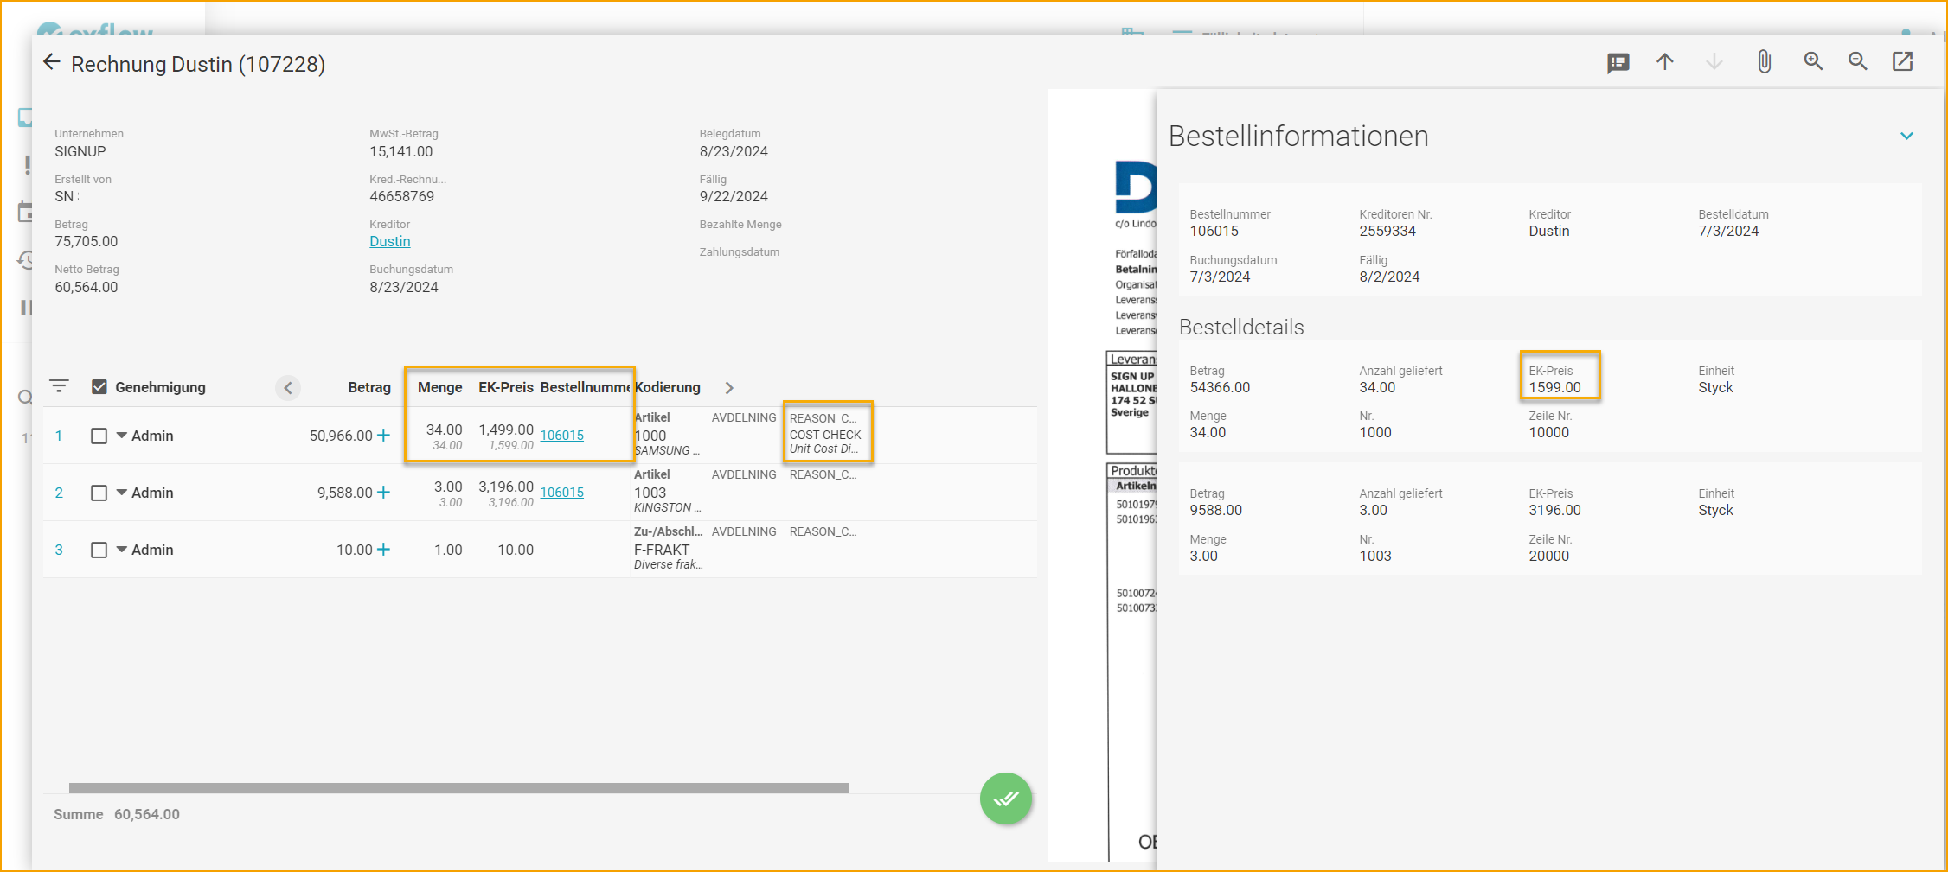Uncheck the Genehmigung header checkbox
This screenshot has height=872, width=1948.
pos(99,387)
